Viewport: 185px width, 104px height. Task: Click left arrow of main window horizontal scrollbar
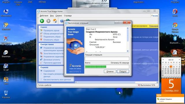pyautogui.click(x=76, y=82)
